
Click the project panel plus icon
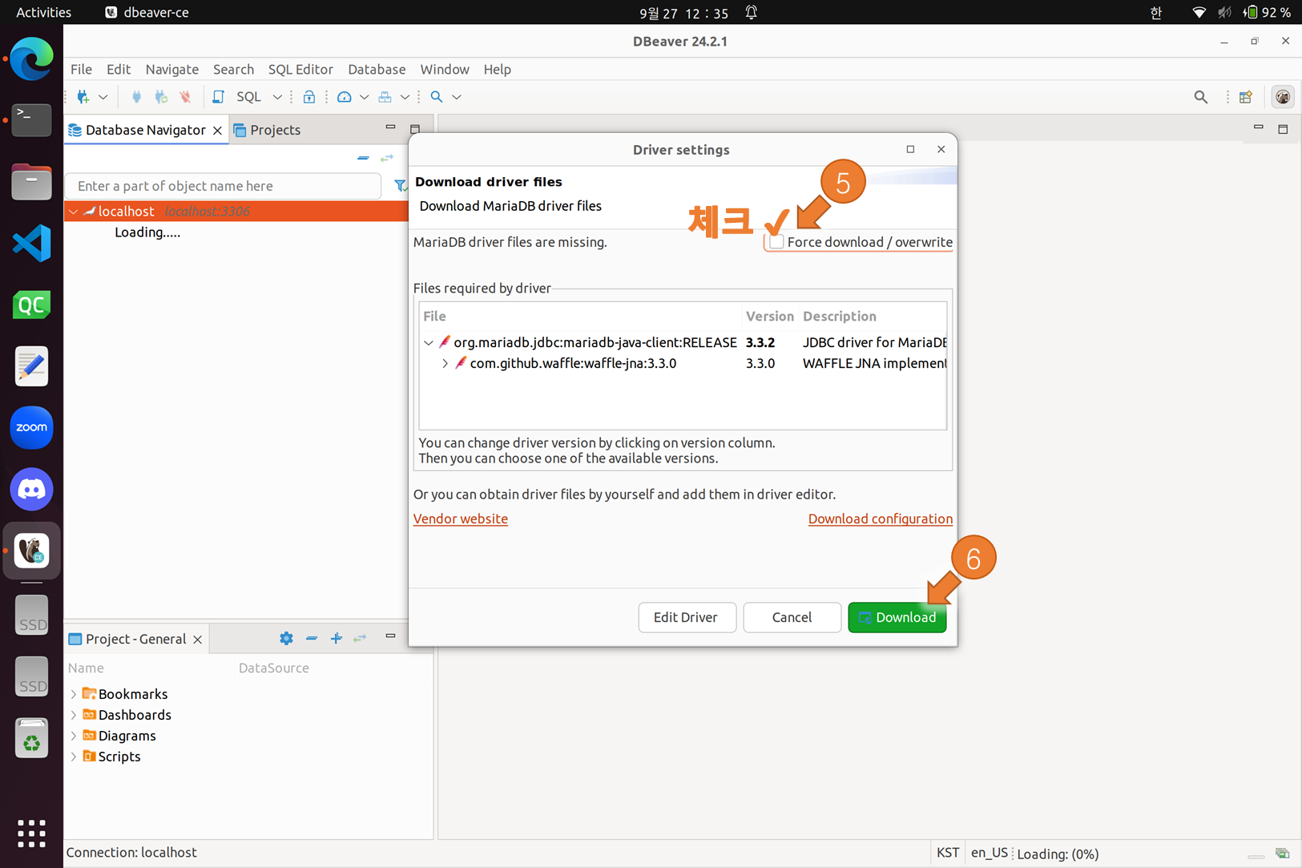[x=337, y=639]
